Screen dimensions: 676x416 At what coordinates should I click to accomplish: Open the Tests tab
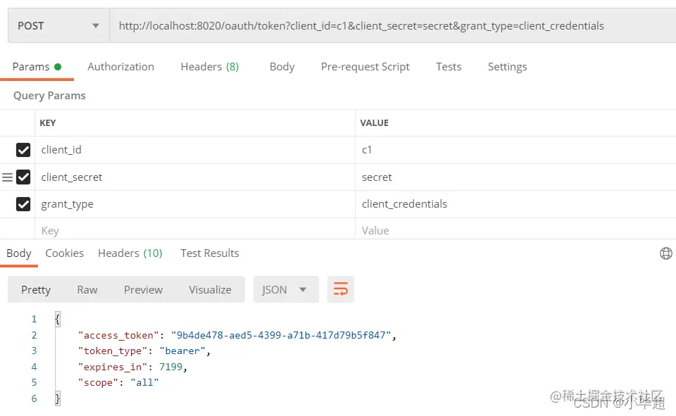(449, 67)
